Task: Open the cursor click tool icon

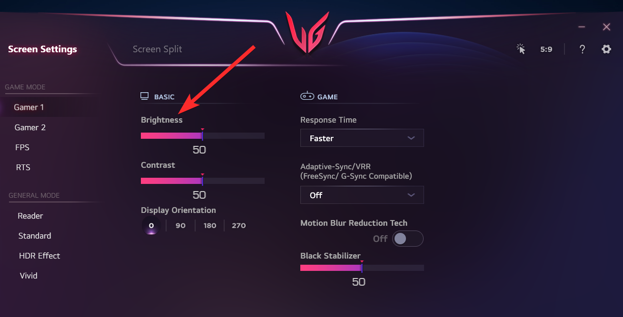Action: pyautogui.click(x=521, y=49)
